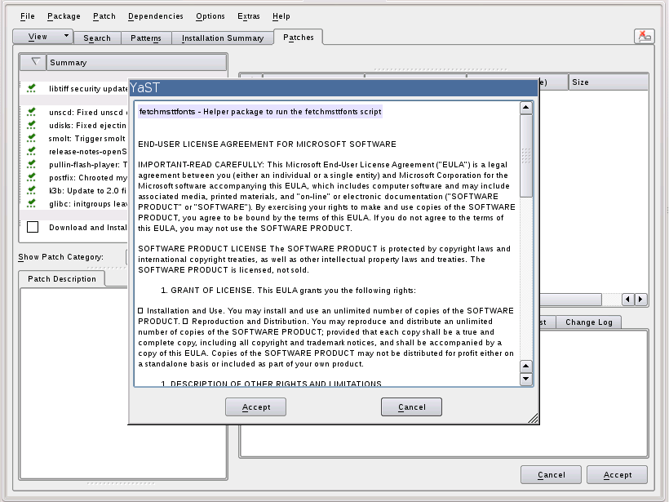Click the package table horizontal scrollbar thumb

click(571, 300)
